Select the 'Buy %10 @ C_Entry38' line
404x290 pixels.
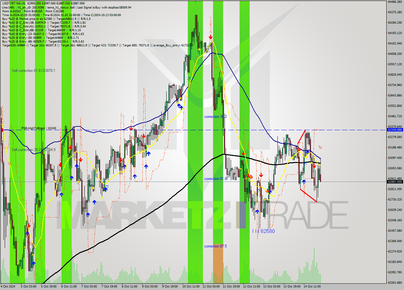pos(44,22)
